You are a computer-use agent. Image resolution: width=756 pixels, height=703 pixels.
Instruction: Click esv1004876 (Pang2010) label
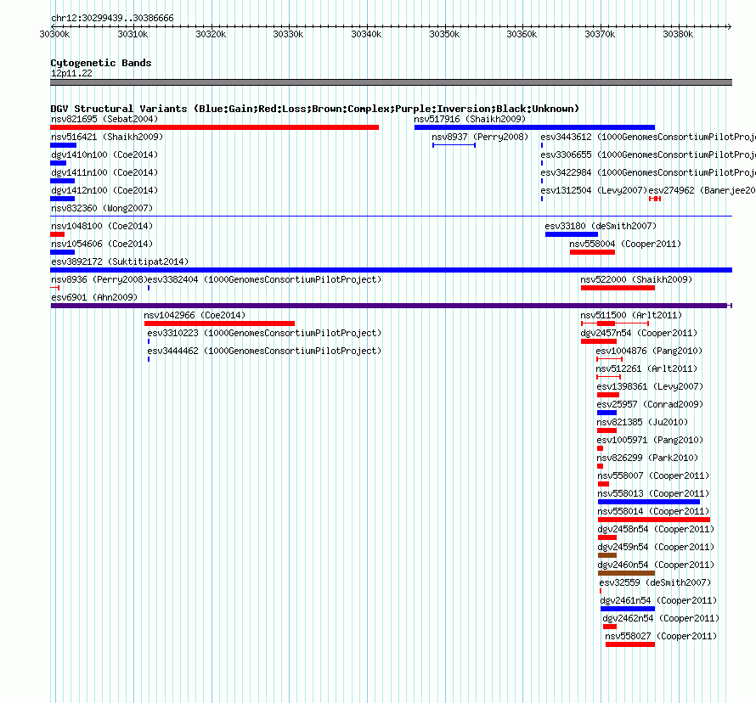[650, 351]
